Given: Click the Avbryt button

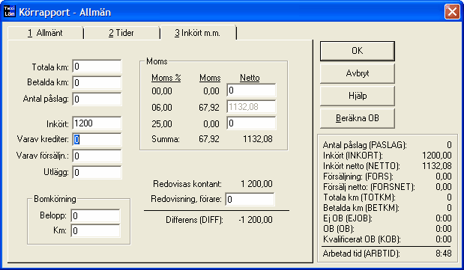Looking at the screenshot, I should 357,73.
